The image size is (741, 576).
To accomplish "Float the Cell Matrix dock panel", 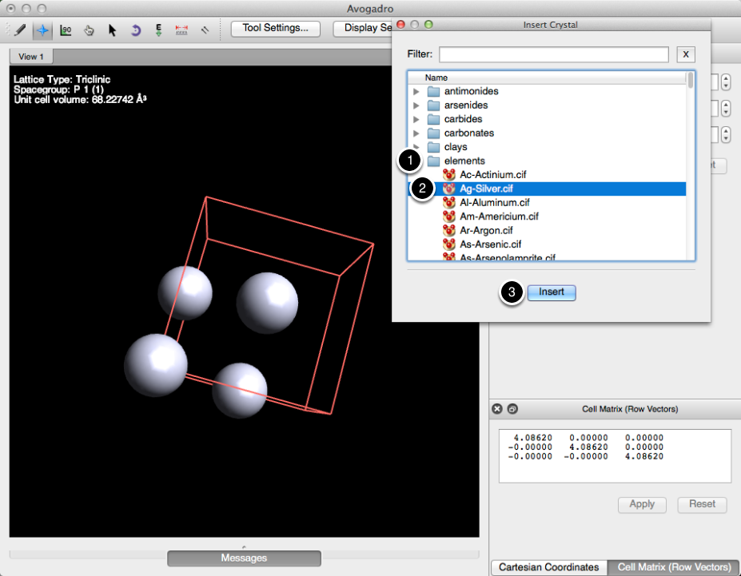I will point(513,409).
